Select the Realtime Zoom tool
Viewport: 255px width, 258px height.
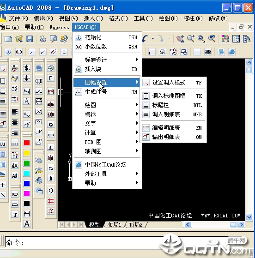coord(191,39)
